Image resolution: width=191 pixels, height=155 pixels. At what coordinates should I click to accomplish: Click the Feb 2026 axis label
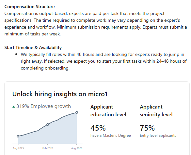pyautogui.click(x=48, y=148)
